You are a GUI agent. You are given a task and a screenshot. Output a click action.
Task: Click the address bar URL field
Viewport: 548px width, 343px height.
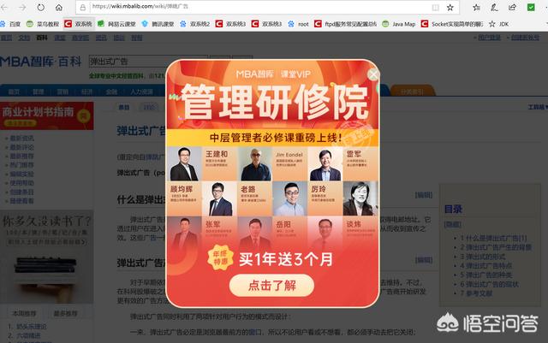pyautogui.click(x=259, y=7)
